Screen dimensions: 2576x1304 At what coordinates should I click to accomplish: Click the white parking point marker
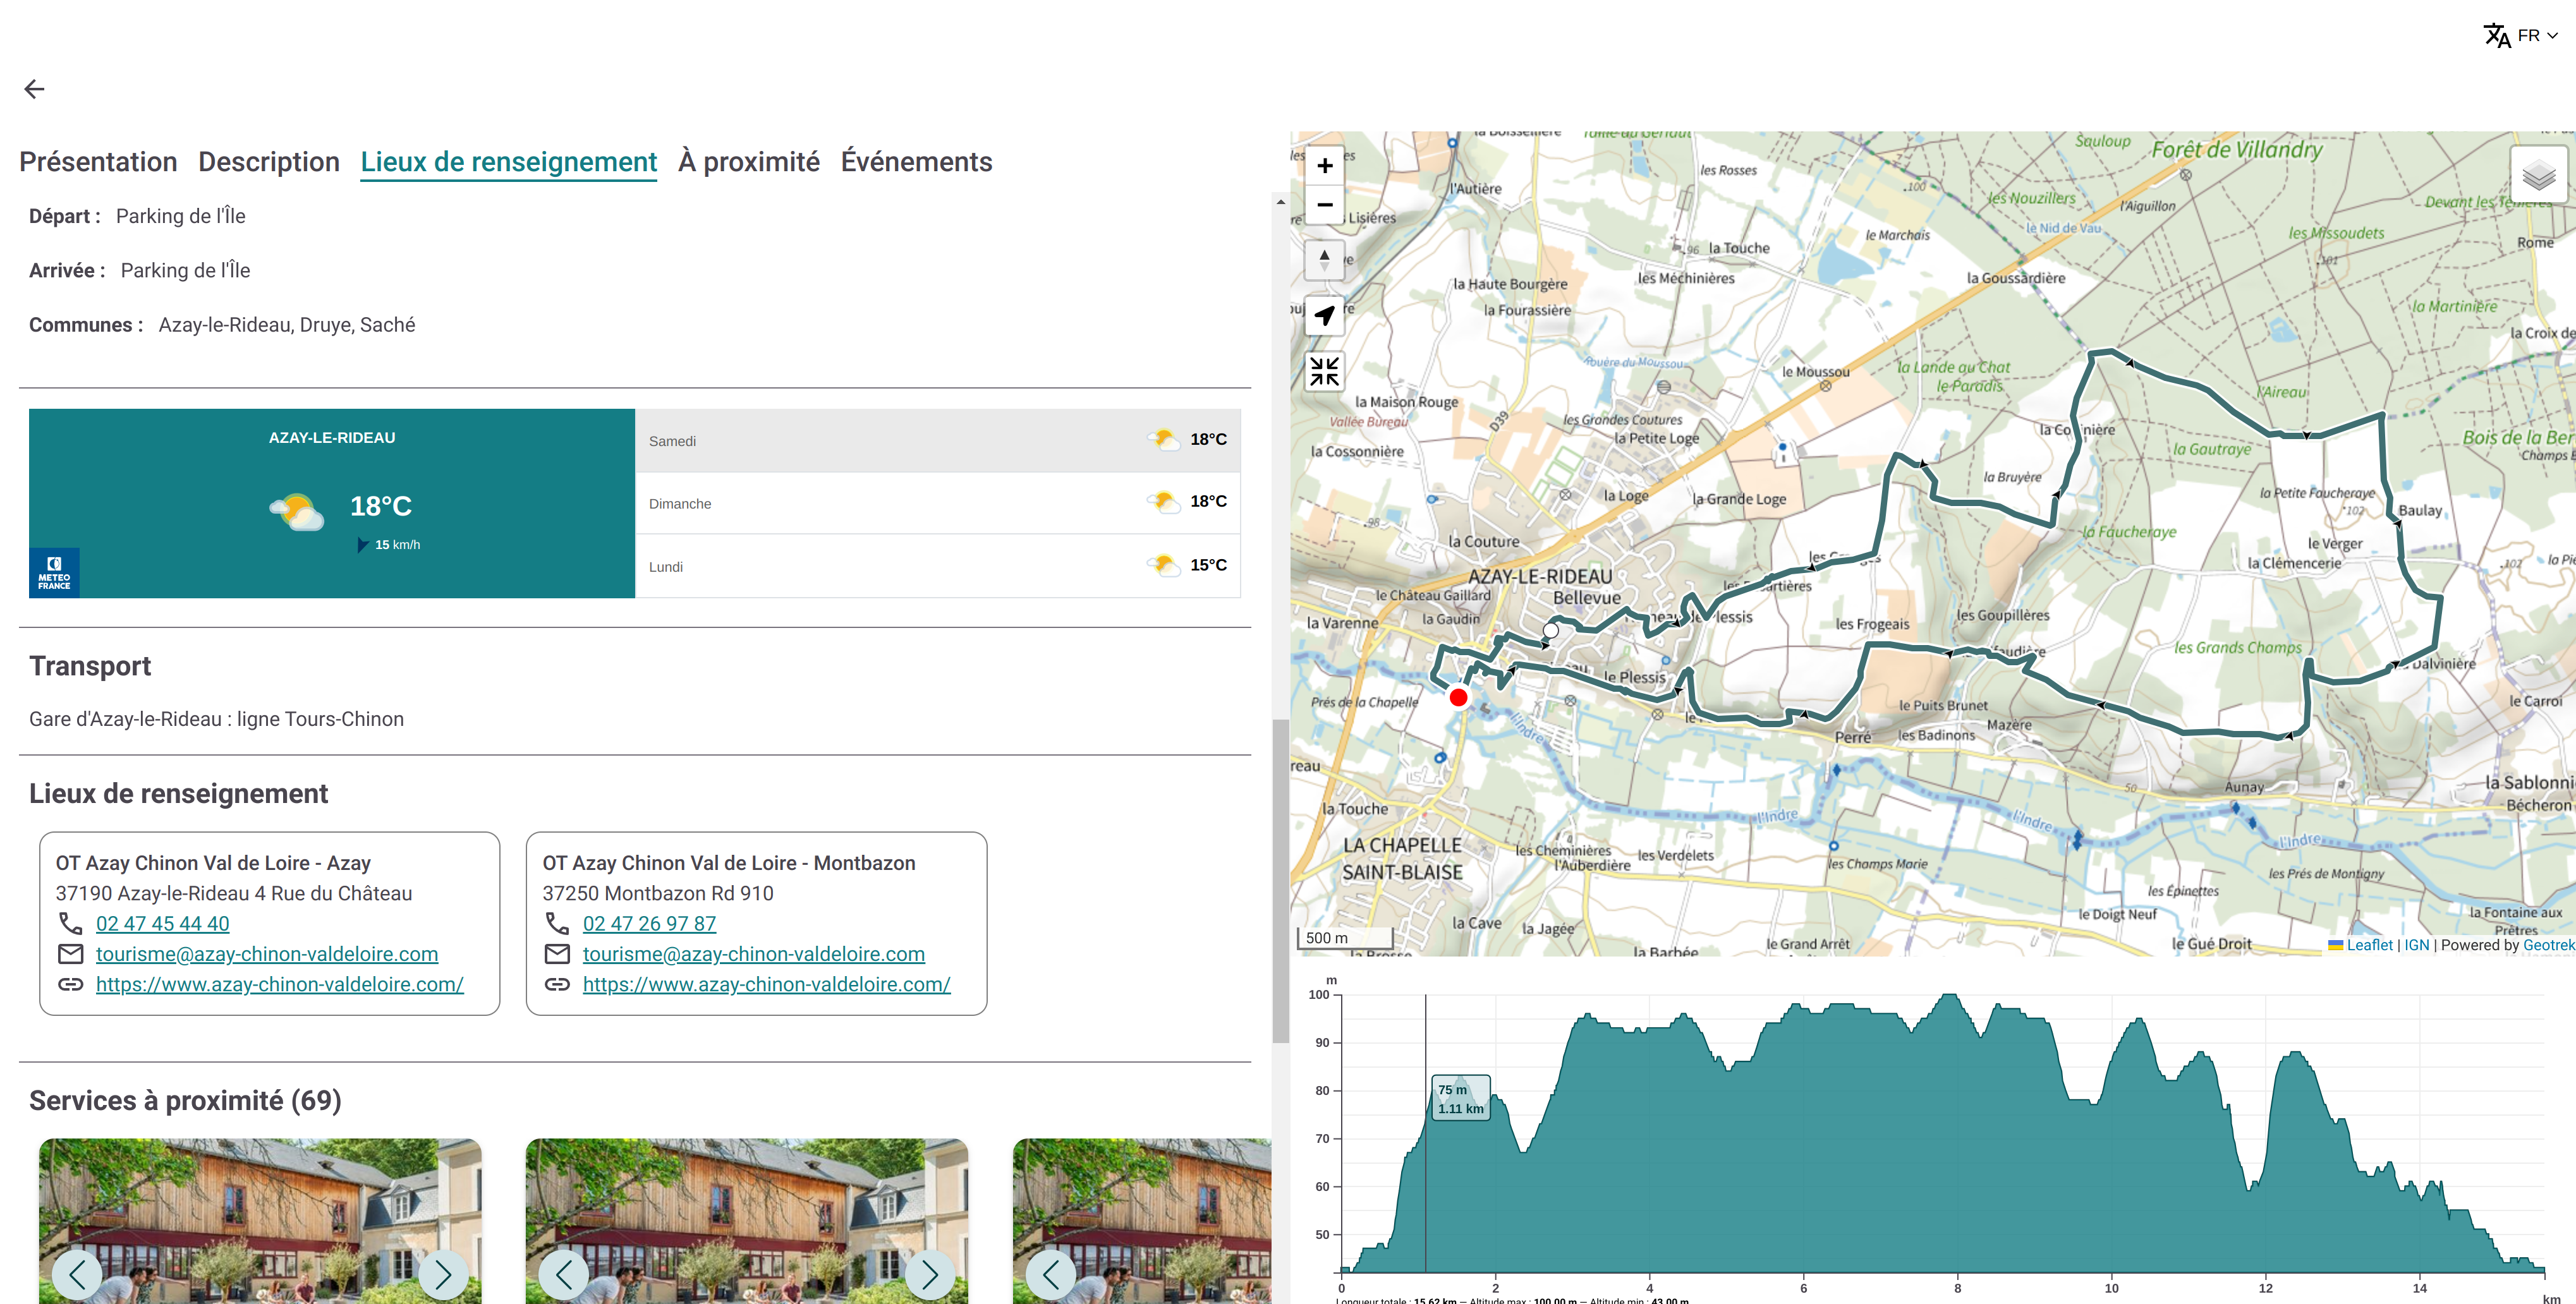(1551, 631)
